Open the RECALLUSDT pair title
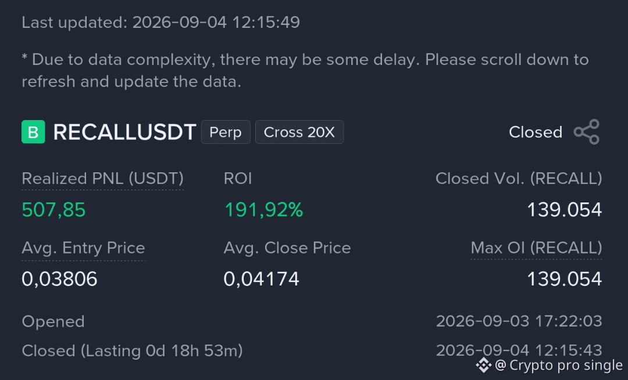Image resolution: width=628 pixels, height=380 pixels. tap(124, 132)
